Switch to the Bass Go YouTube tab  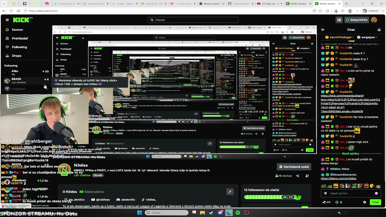click(270, 4)
